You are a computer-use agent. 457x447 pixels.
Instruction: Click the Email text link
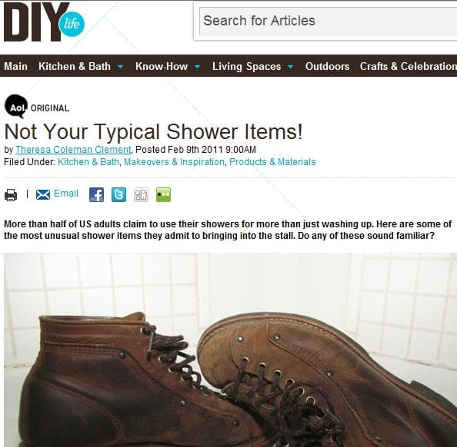point(66,194)
